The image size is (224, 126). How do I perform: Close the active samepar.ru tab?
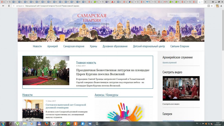click(202, 2)
